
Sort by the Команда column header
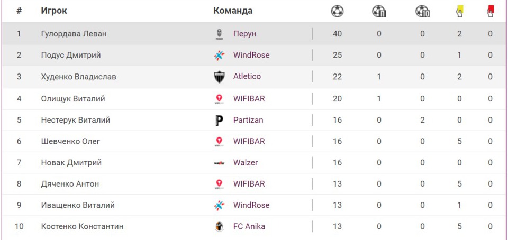coord(233,11)
